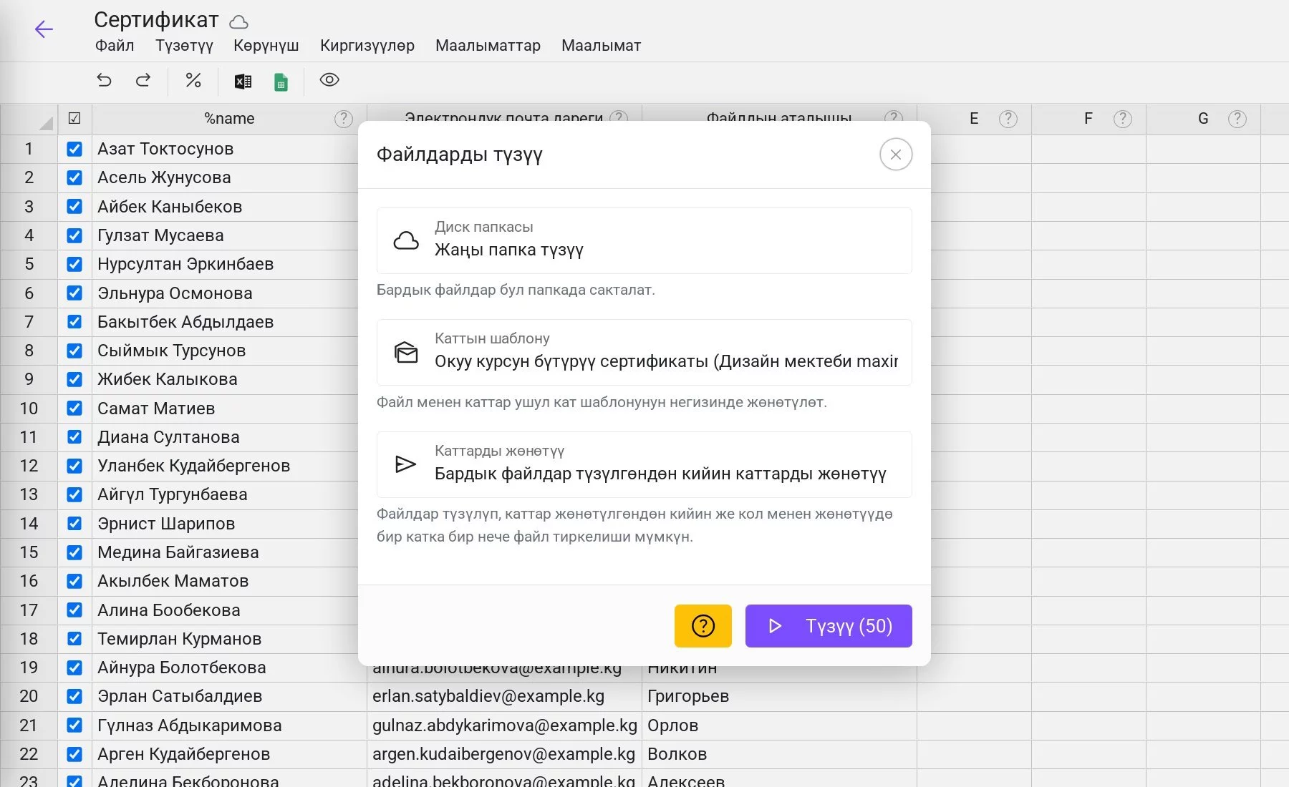Open the percent variables tool
The height and width of the screenshot is (787, 1289).
[x=193, y=80]
